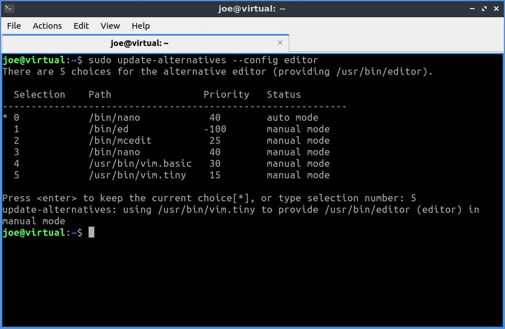This screenshot has width=505, height=329.
Task: Click the Path column header
Action: coord(100,95)
